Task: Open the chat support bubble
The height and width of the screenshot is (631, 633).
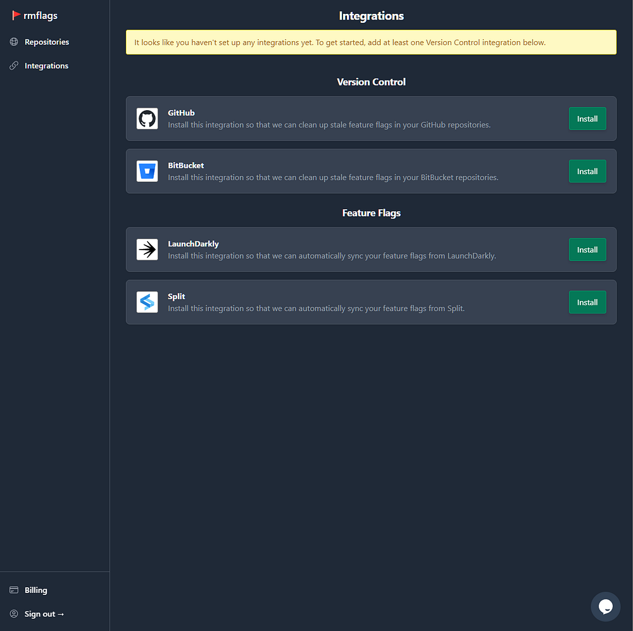Action: tap(605, 606)
